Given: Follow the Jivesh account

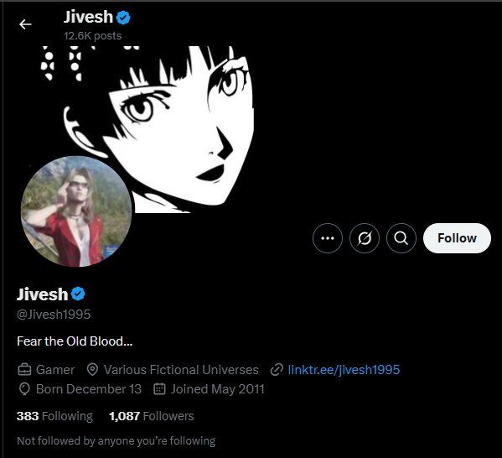Looking at the screenshot, I should [457, 238].
